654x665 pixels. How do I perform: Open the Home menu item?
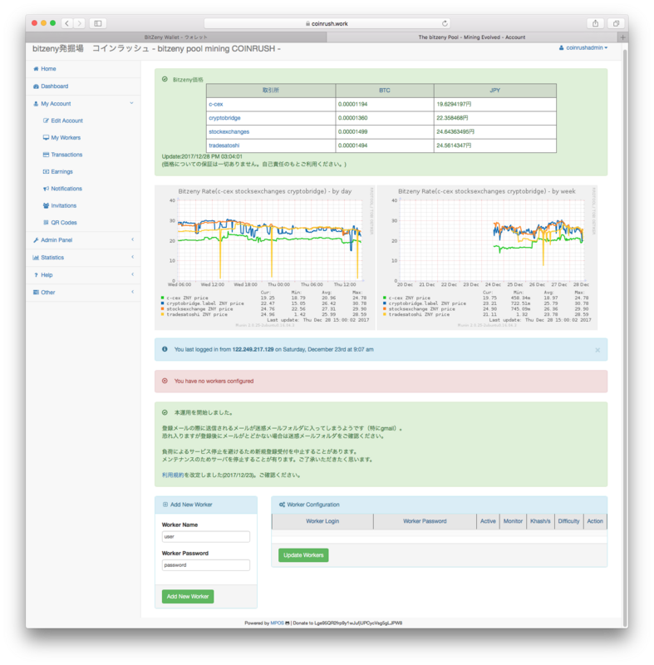click(83, 69)
